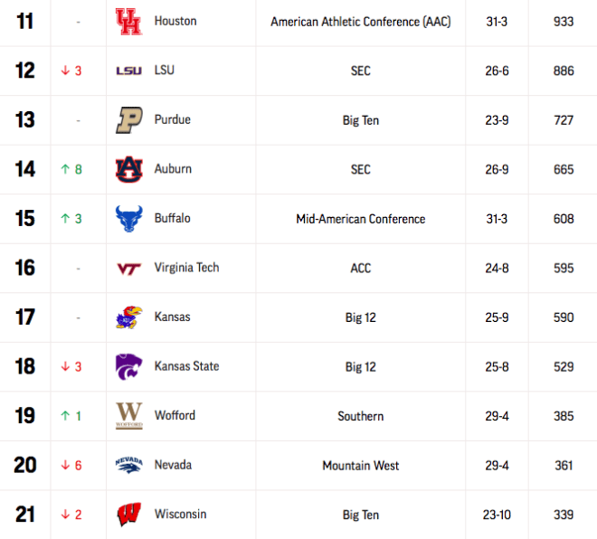Viewport: 597px width, 539px height.
Task: Click the Auburn AU logo
Action: 129,169
